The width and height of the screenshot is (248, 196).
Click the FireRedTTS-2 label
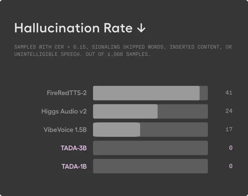point(67,93)
